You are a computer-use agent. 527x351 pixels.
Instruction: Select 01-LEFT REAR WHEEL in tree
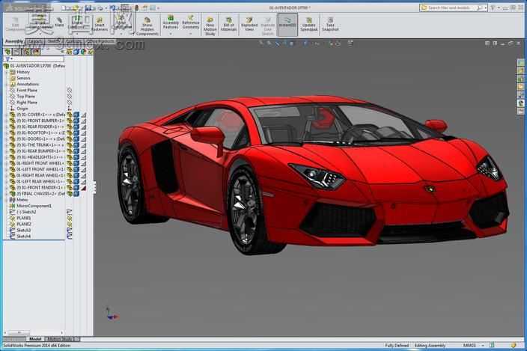40,181
